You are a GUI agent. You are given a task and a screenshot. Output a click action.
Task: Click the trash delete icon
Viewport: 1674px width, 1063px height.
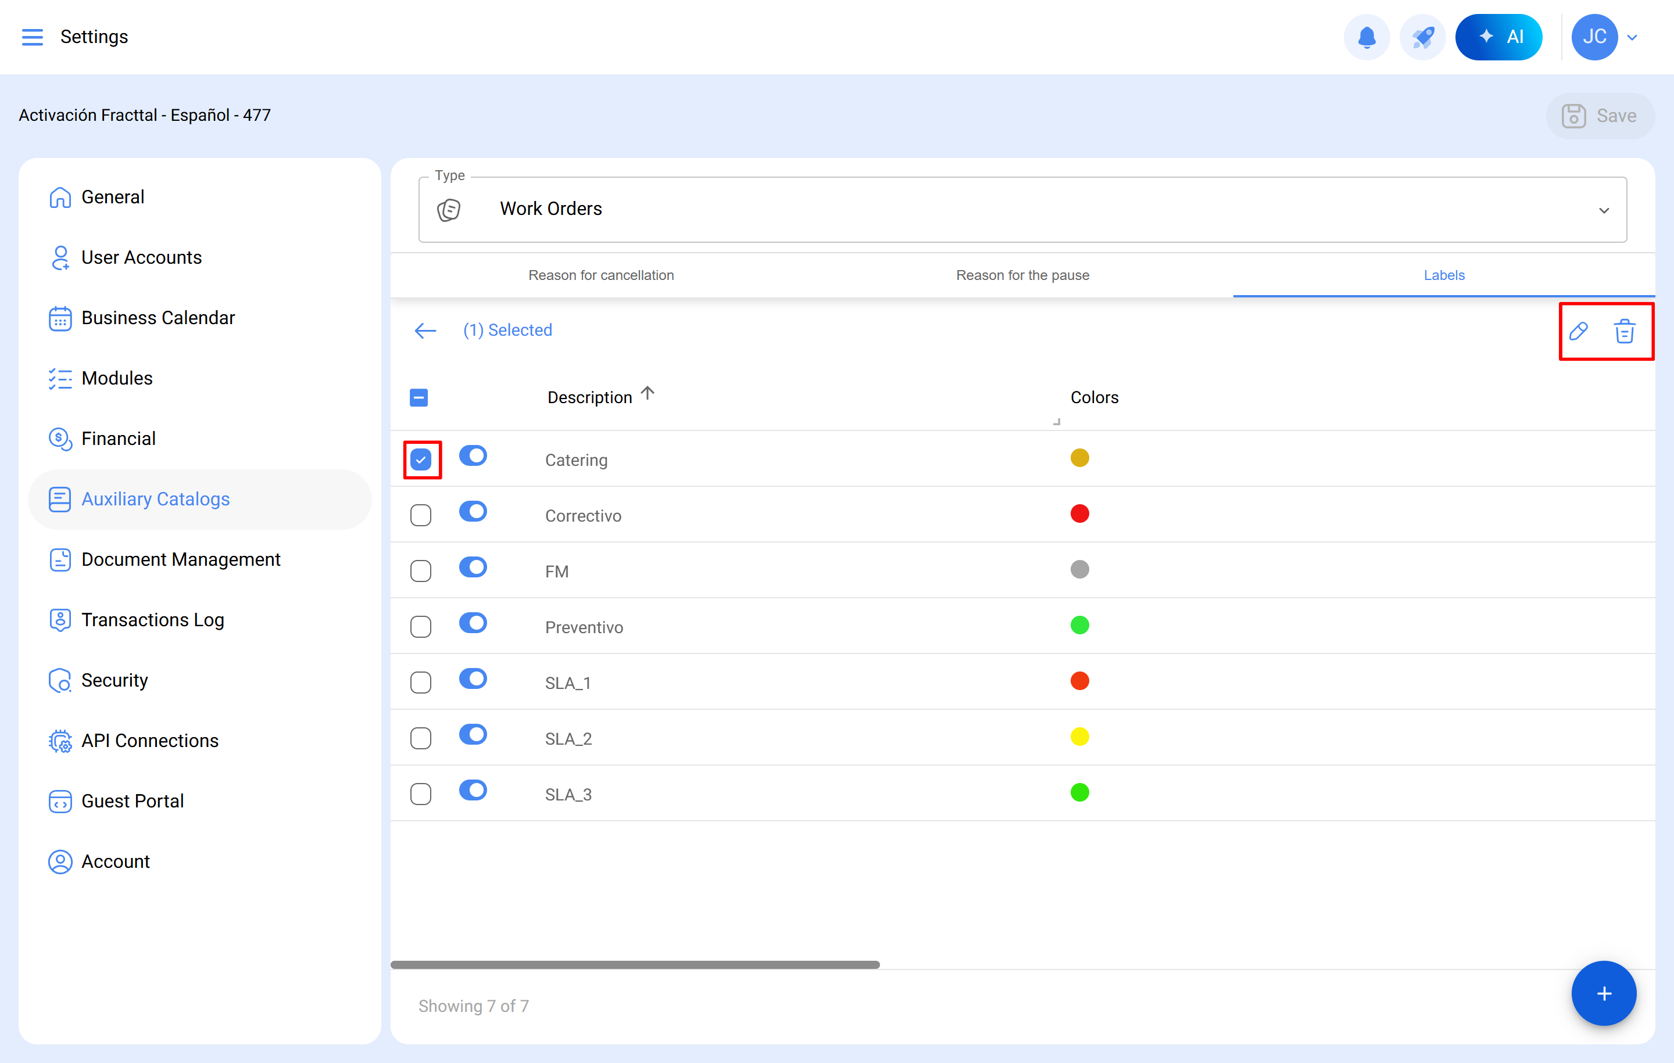click(1624, 332)
